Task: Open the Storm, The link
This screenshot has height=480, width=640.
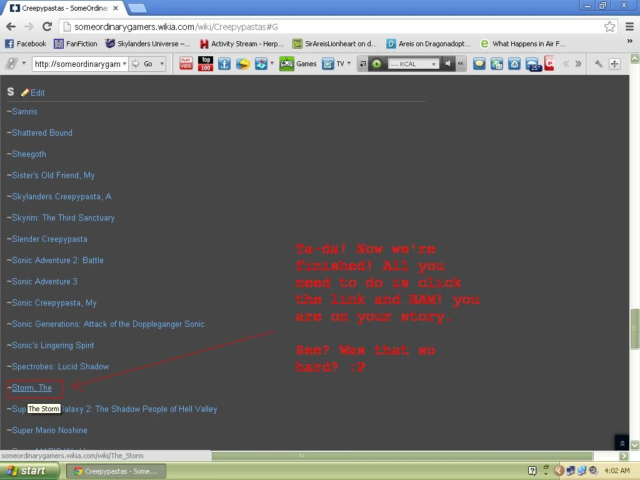Action: click(32, 387)
